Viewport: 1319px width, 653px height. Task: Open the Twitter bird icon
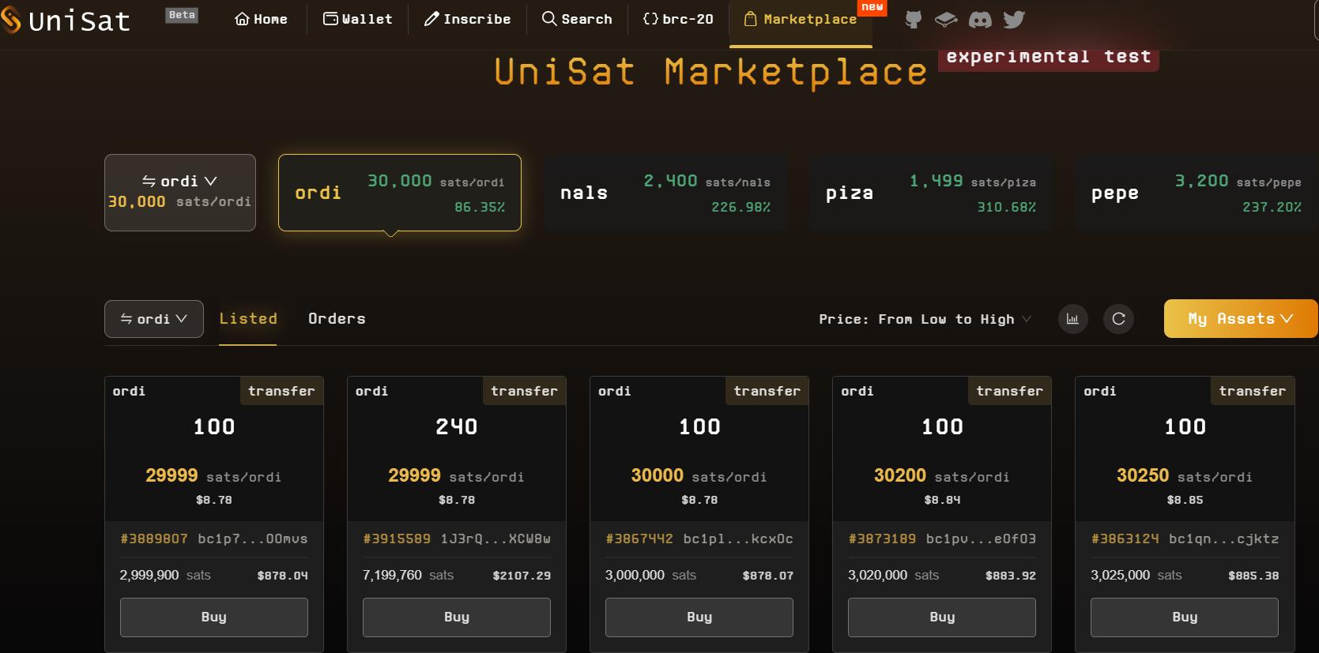[x=1014, y=20]
